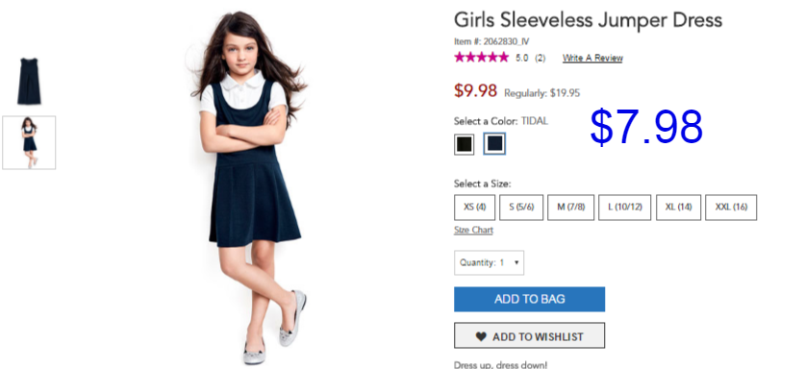This screenshot has height=369, width=805.
Task: Open the Size Chart link
Action: coord(473,230)
